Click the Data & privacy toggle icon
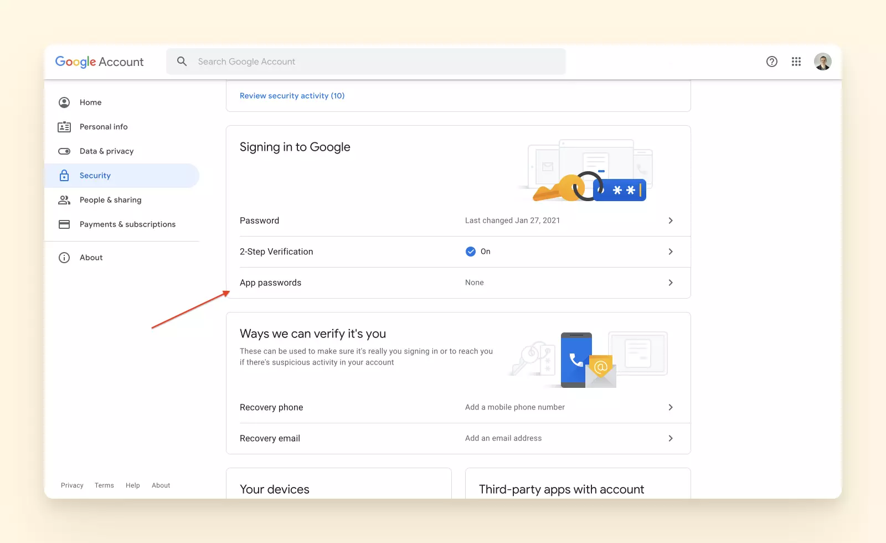 [x=64, y=151]
